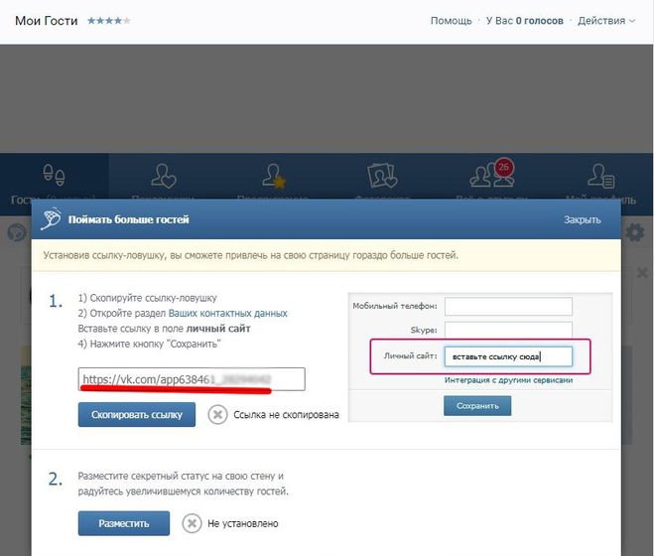Viewport: 654px width, 556px height.
Task: Click the trap link URL field
Action: [x=192, y=379]
